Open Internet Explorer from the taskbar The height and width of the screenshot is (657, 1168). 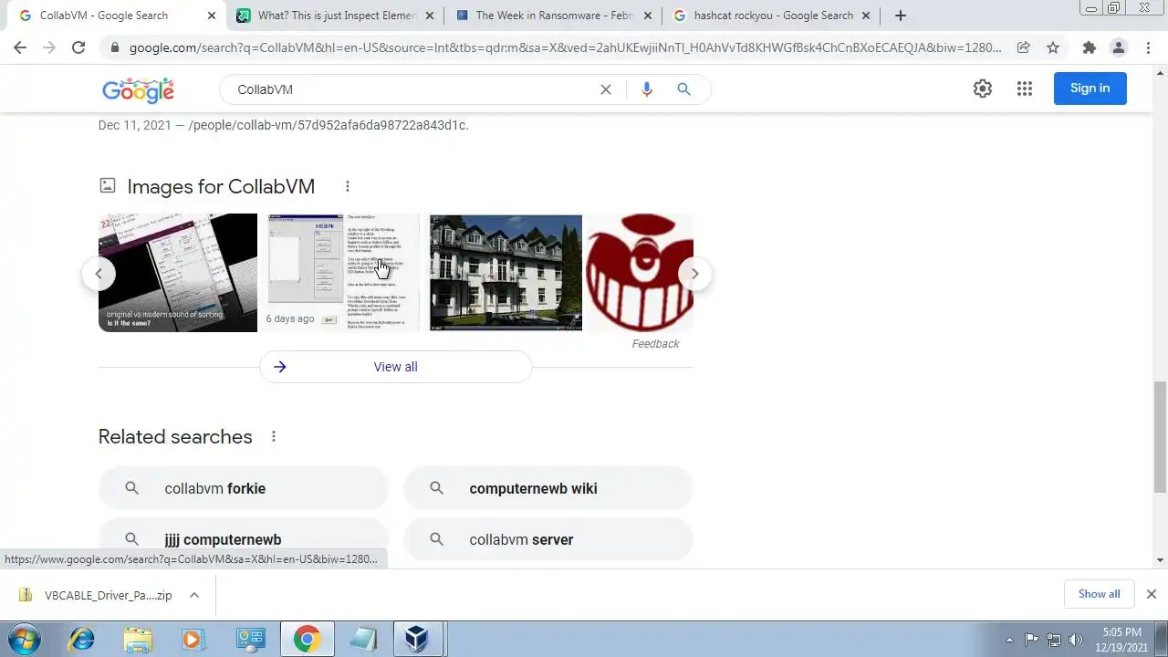82,639
